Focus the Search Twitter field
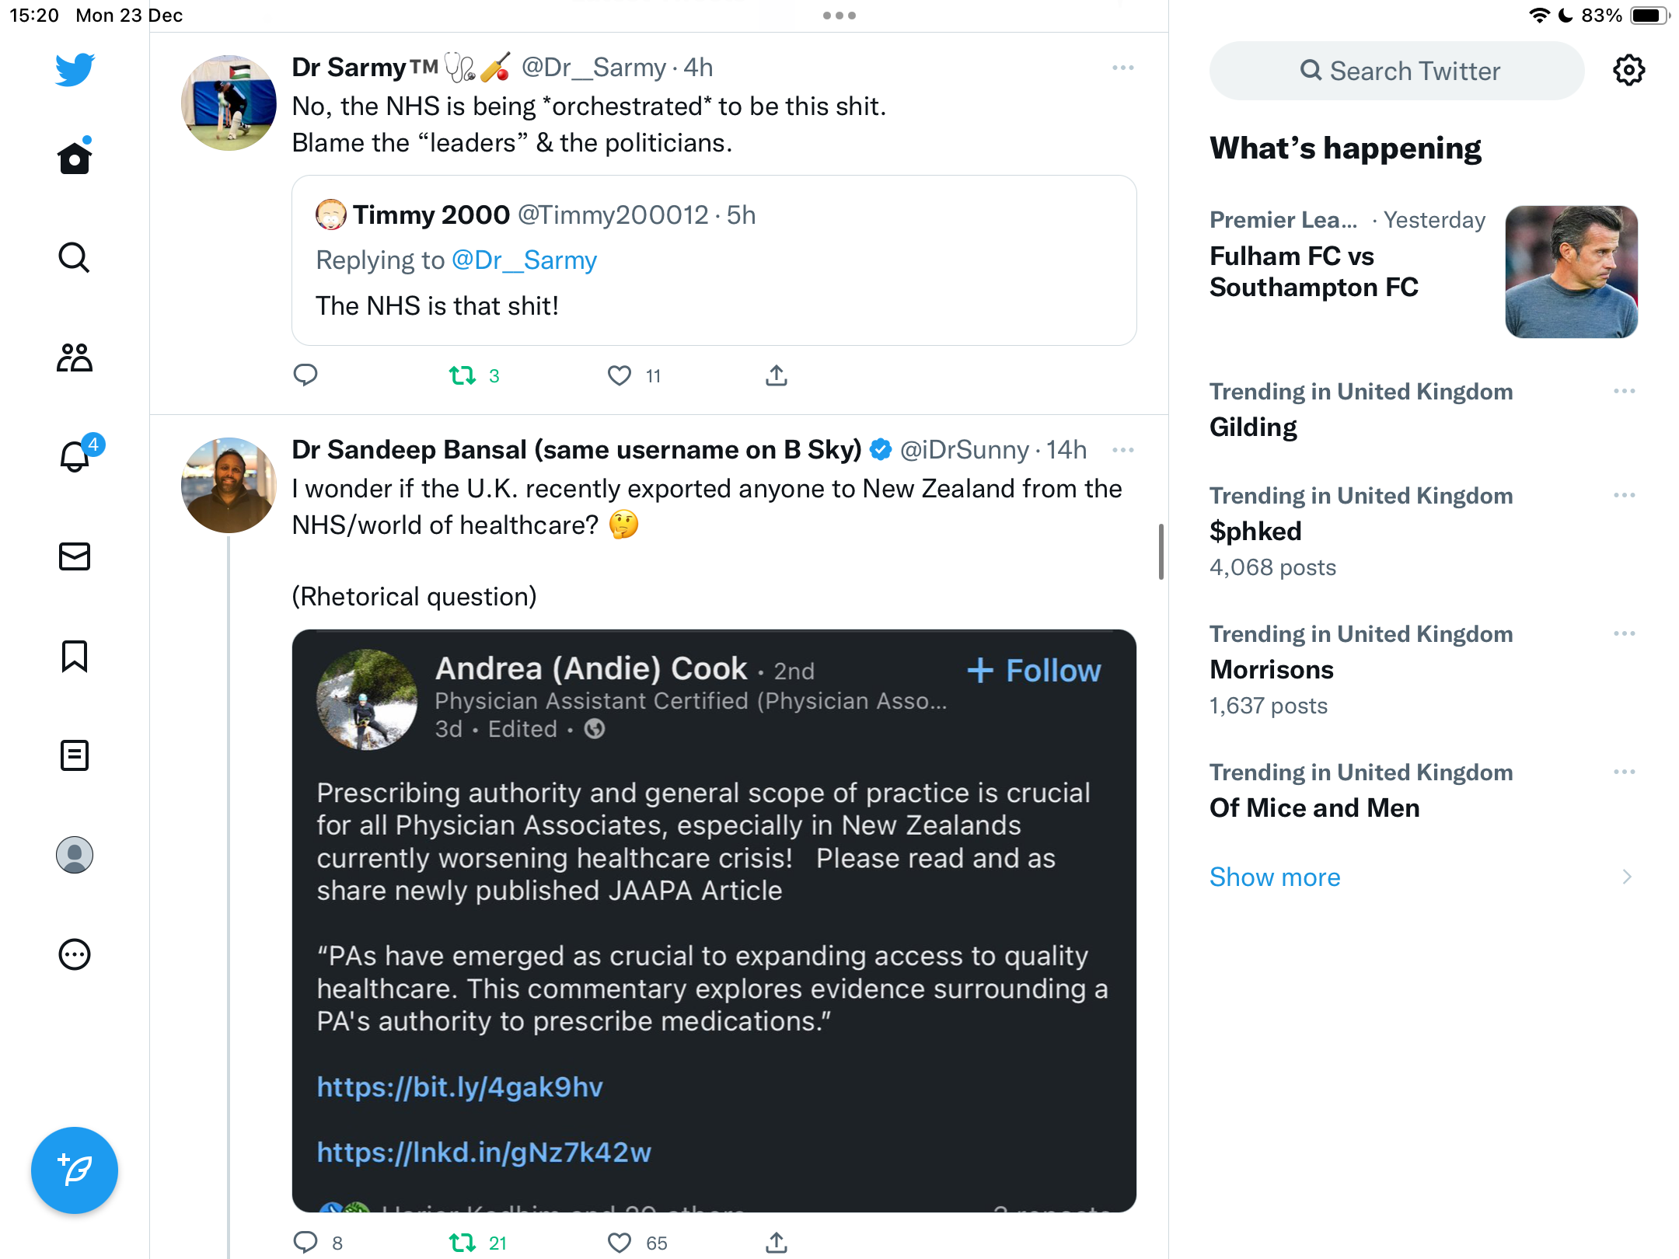 tap(1397, 71)
